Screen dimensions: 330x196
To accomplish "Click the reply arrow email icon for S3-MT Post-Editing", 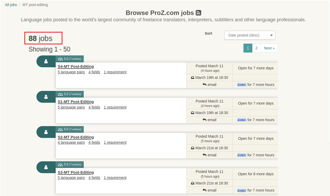I will click(x=205, y=190).
